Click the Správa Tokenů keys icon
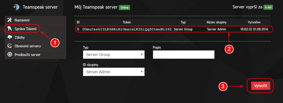 (10, 28)
